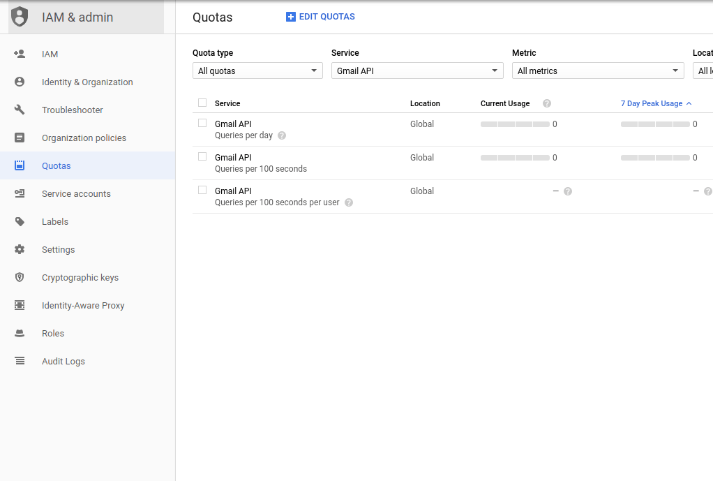Open the Metric dropdown showing All metrics
Screen dimensions: 713x481
coord(598,71)
